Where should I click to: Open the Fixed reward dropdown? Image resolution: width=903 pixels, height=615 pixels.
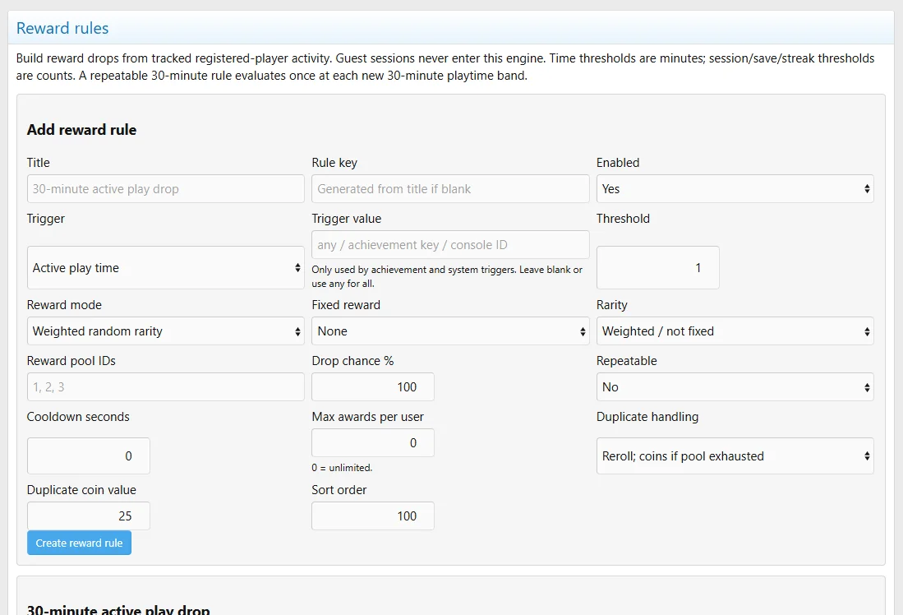[450, 331]
